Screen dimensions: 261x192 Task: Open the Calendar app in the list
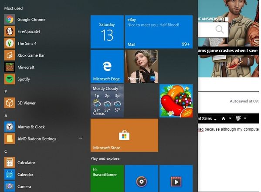tap(44, 175)
